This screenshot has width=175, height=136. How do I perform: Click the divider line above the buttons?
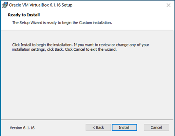[x=87, y=120]
